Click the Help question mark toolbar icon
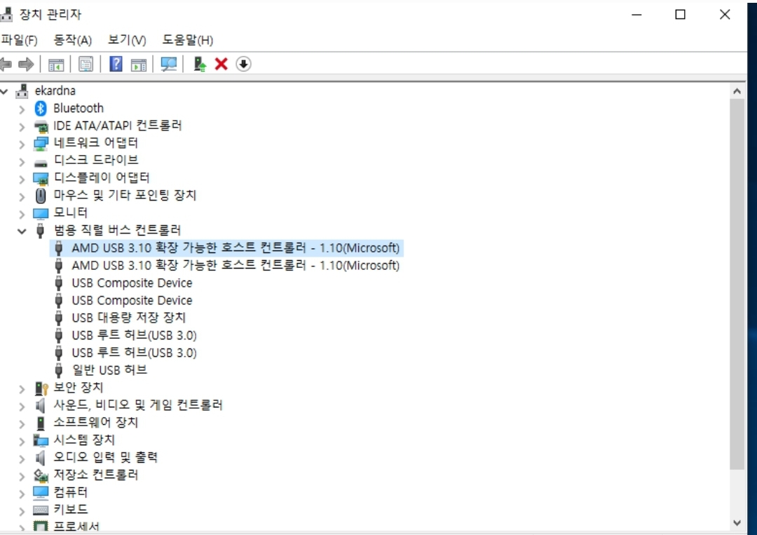757x535 pixels. click(116, 65)
